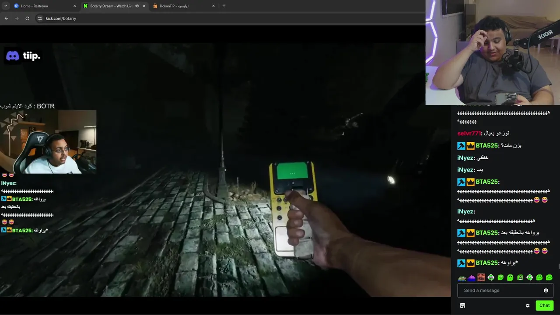This screenshot has height=315, width=560.
Task: Open a new browser tab
Action: click(224, 6)
